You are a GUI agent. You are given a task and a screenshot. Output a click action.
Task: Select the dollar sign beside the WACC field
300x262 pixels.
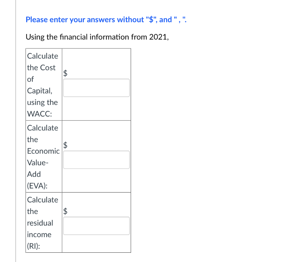click(65, 73)
